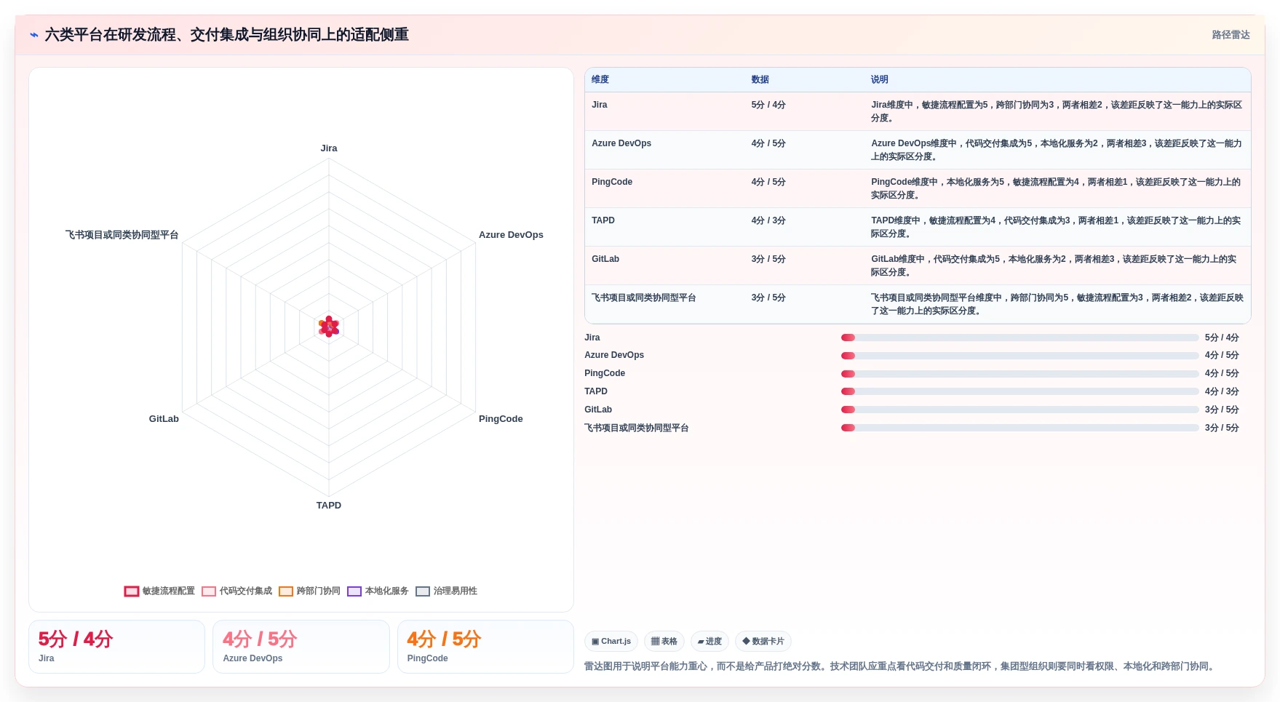Click the 路径雷达 label in header
This screenshot has height=702, width=1280.
pos(1231,35)
